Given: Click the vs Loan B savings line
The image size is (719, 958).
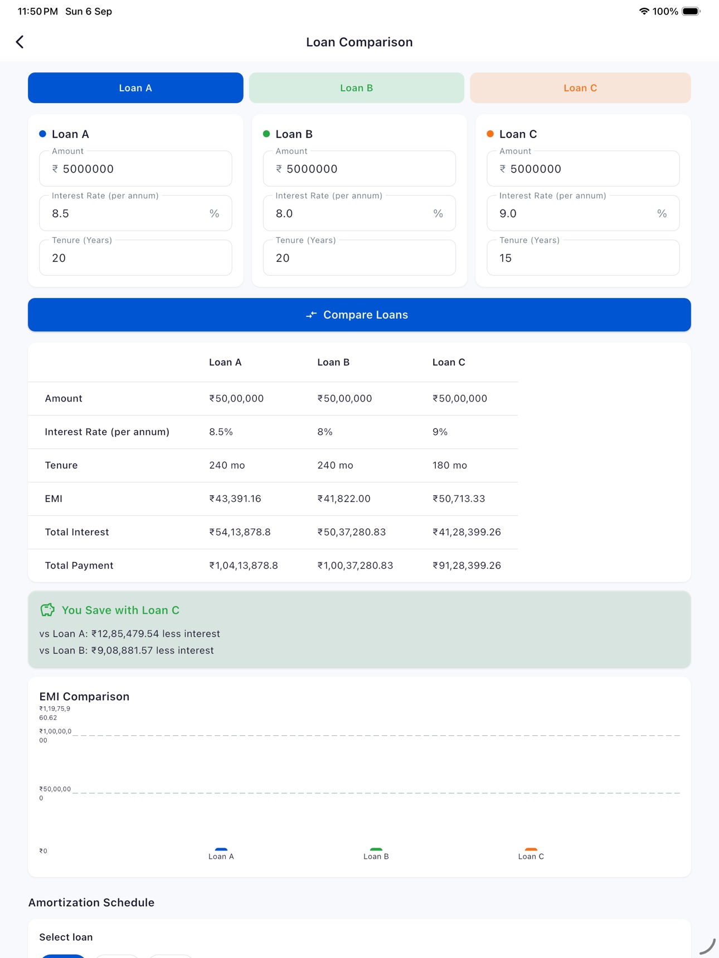Looking at the screenshot, I should 127,651.
